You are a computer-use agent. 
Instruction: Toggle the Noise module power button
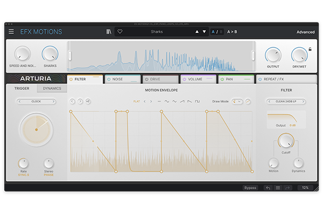point(109,79)
